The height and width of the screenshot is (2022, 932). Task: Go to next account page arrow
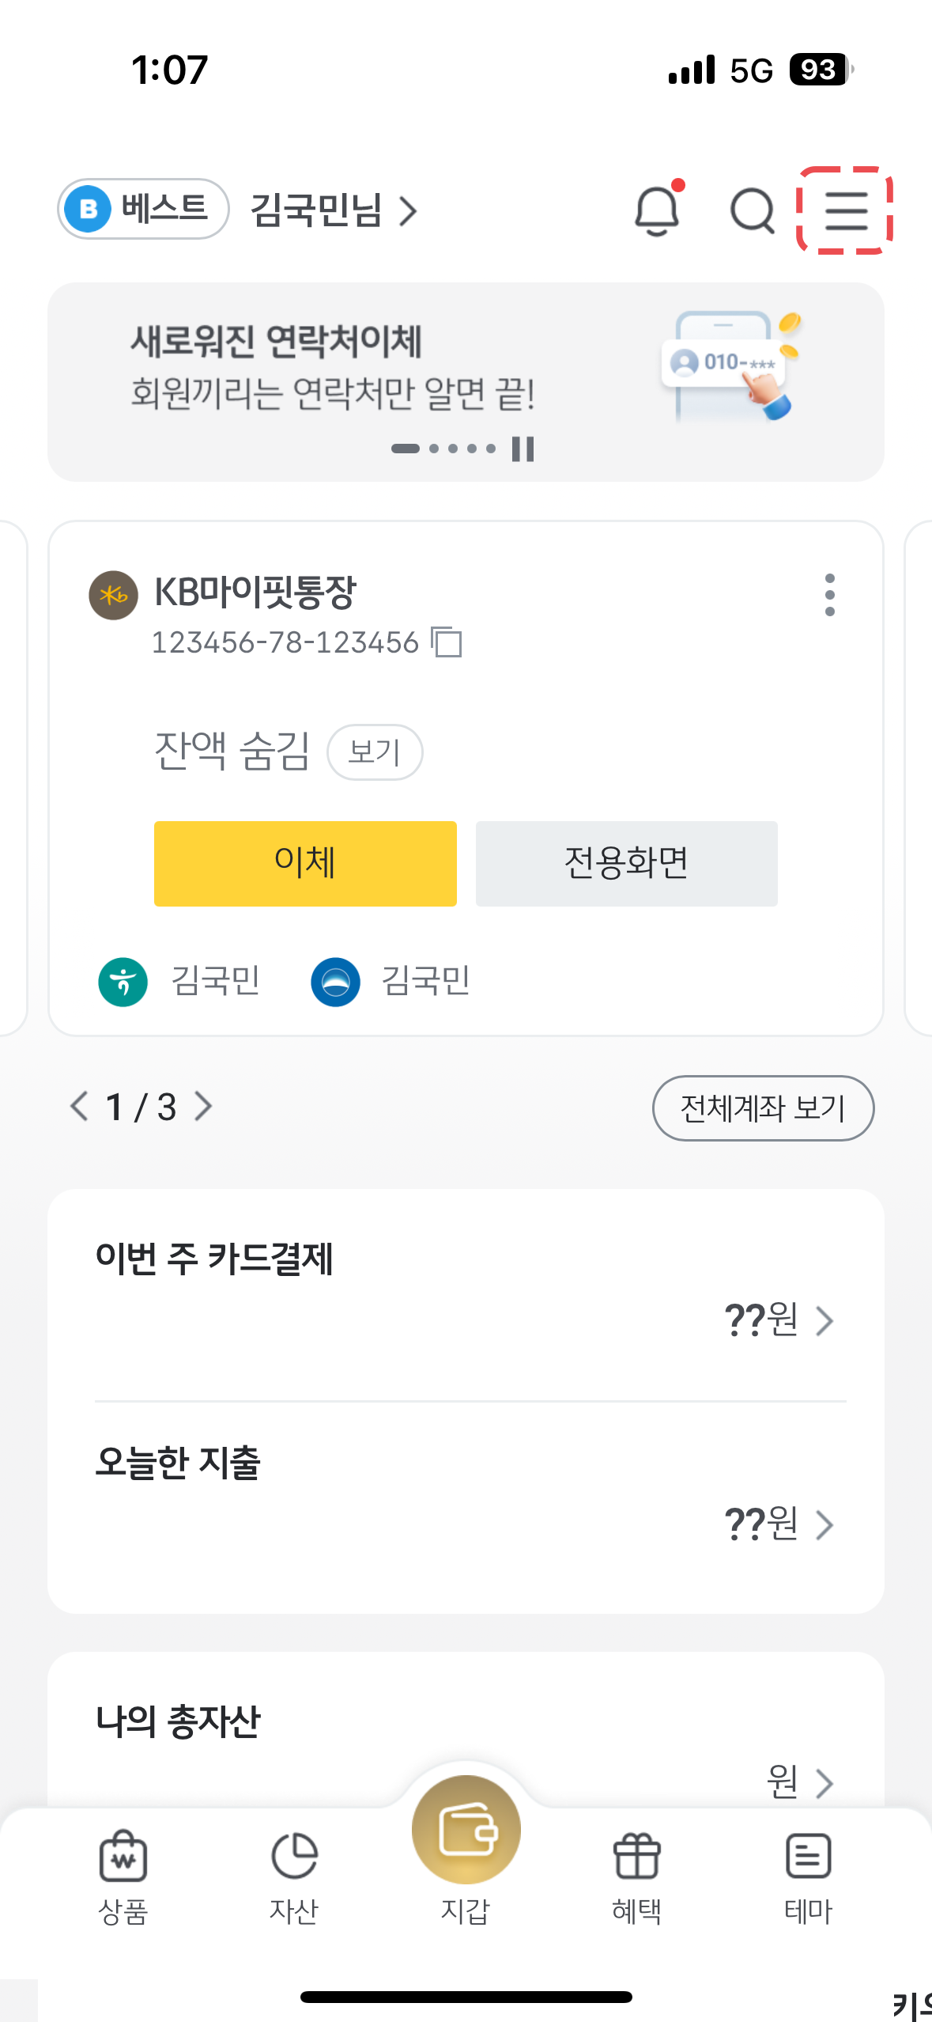204,1107
